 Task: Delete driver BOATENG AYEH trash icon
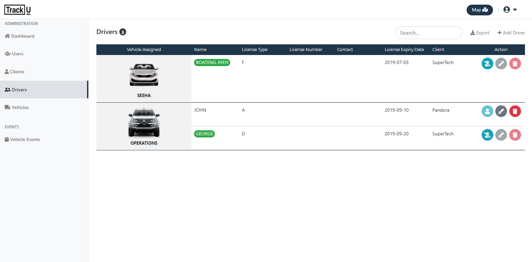coord(515,64)
